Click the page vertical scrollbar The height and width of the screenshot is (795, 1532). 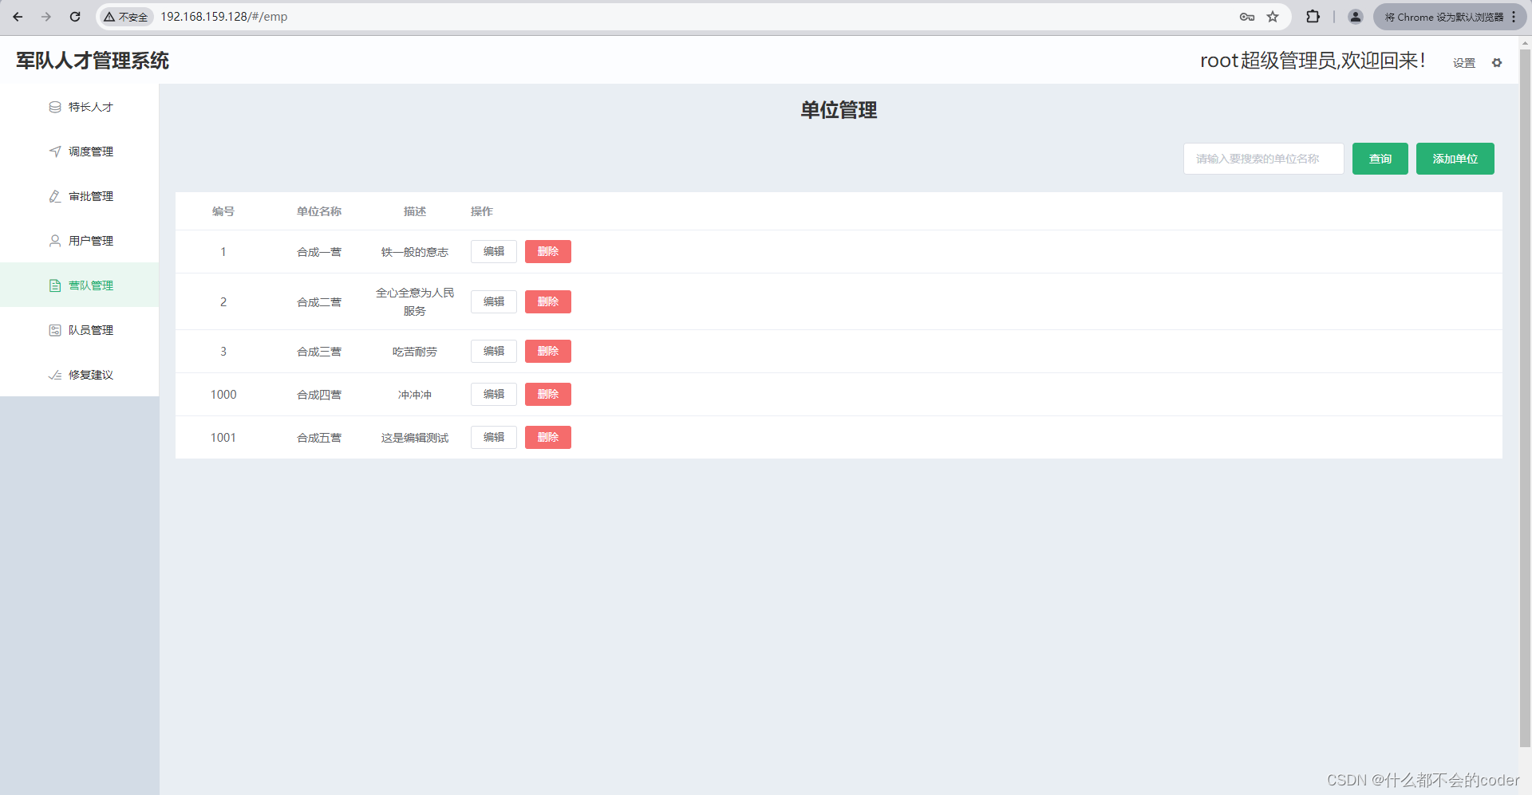(1525, 399)
